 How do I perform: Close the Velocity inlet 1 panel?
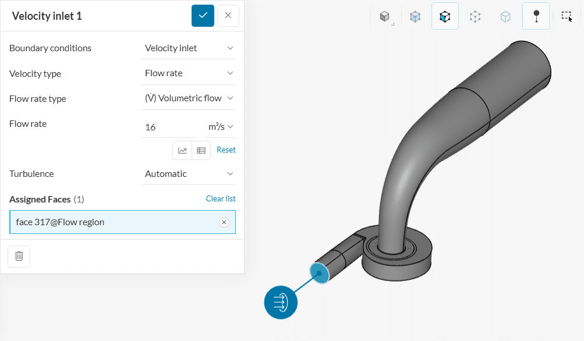(x=228, y=16)
